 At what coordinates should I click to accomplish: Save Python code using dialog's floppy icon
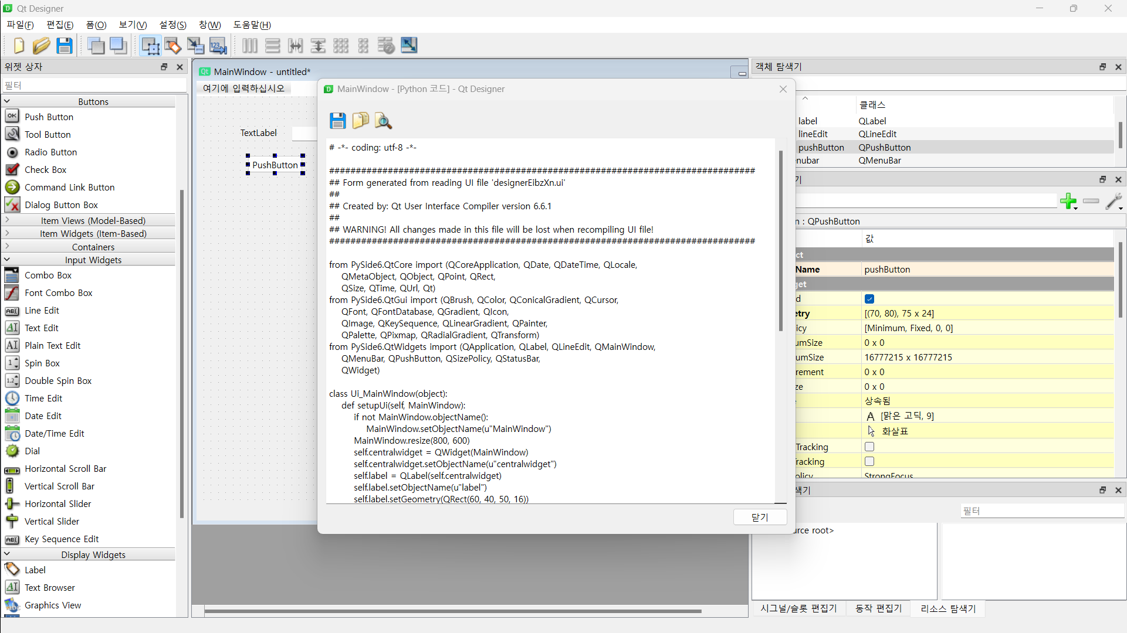pos(337,121)
